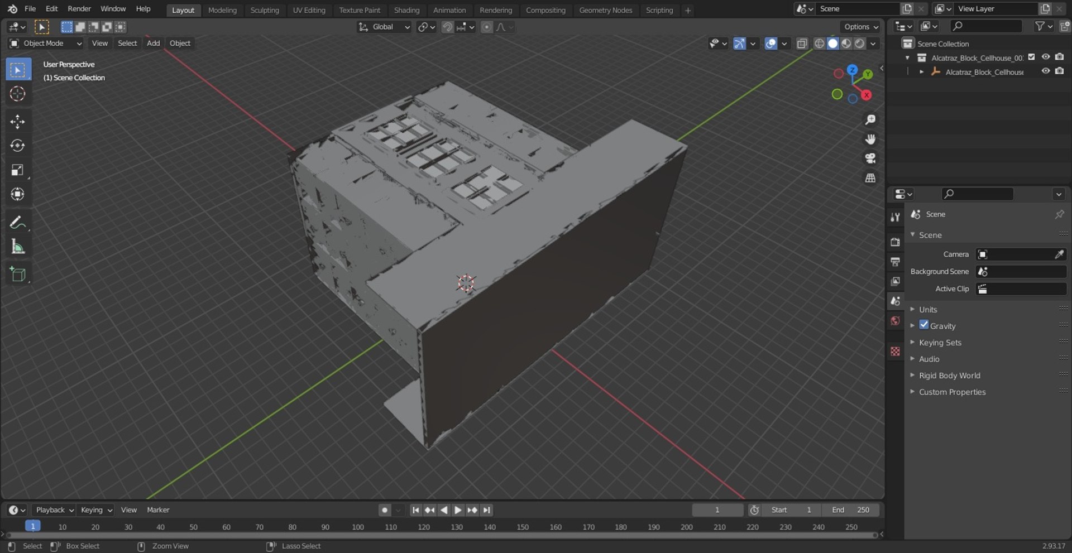Open the Global transform orientation dropdown

click(384, 27)
